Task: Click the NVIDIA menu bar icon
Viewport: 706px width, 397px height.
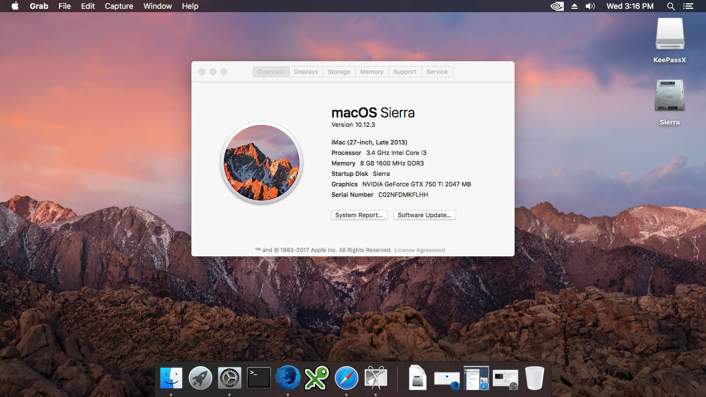Action: (558, 6)
